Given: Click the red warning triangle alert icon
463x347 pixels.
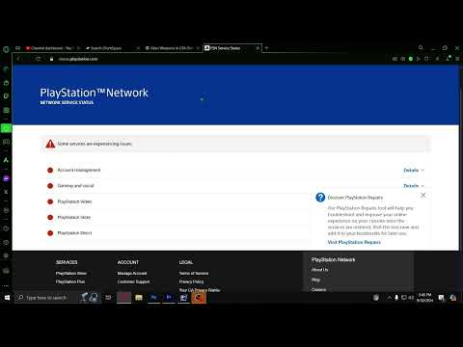Looking at the screenshot, I should click(x=50, y=144).
